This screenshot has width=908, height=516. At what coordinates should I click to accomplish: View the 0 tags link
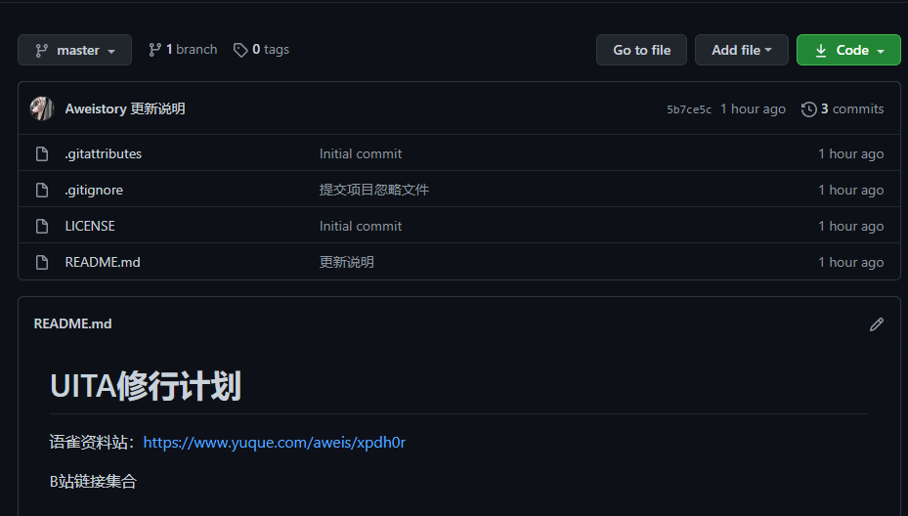pyautogui.click(x=261, y=50)
